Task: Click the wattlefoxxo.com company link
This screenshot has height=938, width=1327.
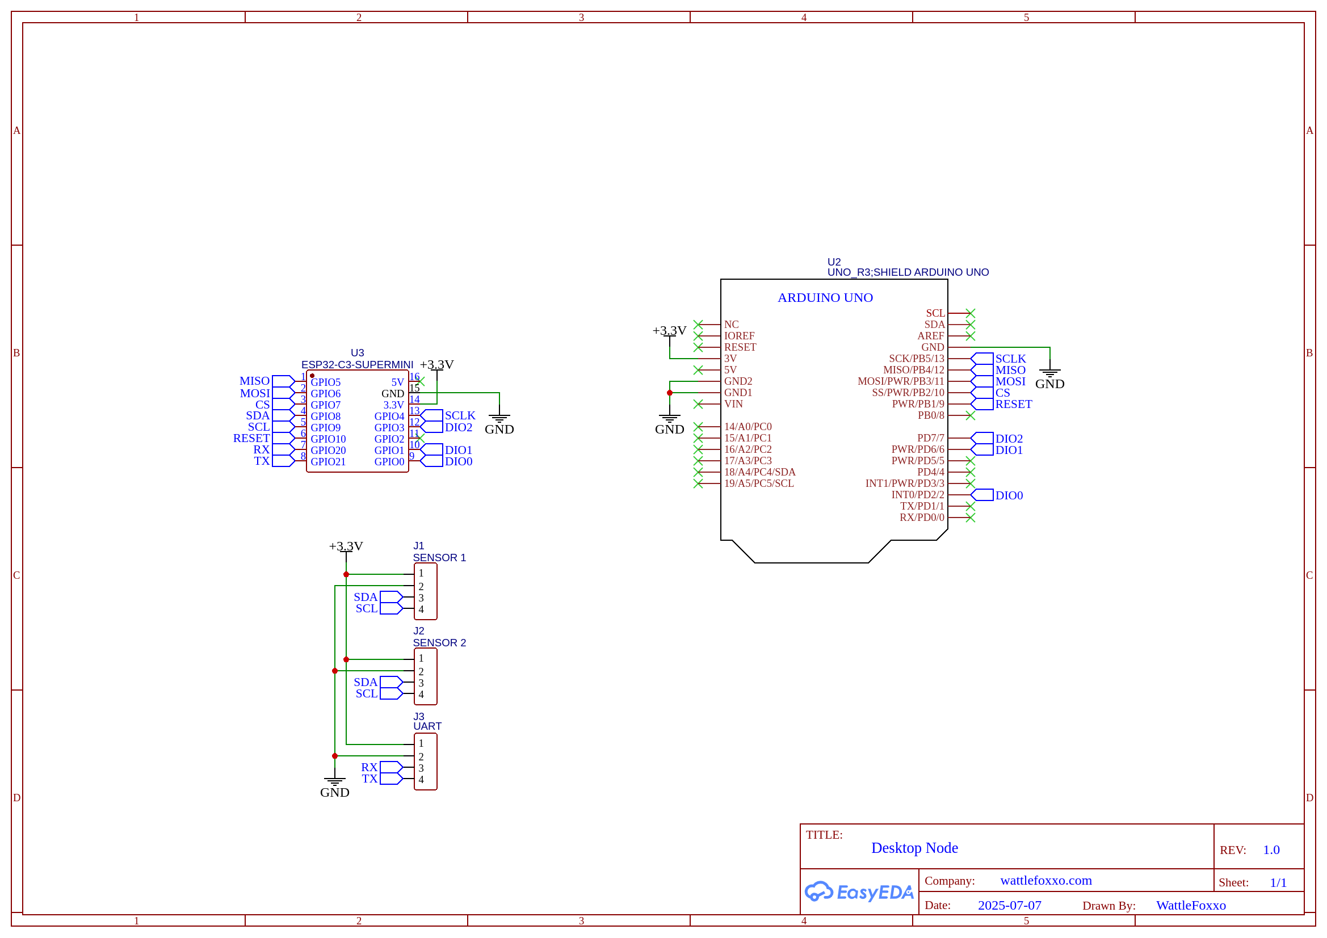Action: click(1045, 880)
